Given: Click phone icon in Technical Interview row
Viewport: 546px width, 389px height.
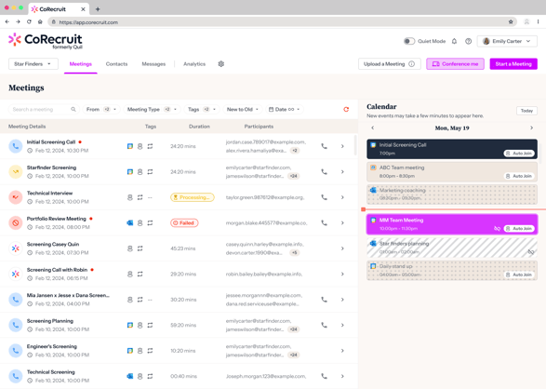Looking at the screenshot, I should coord(324,197).
